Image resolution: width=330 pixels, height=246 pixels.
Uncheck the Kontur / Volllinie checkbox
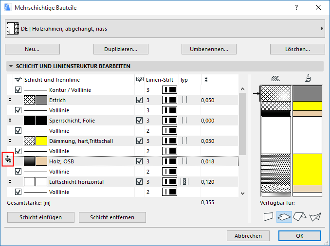coord(18,90)
